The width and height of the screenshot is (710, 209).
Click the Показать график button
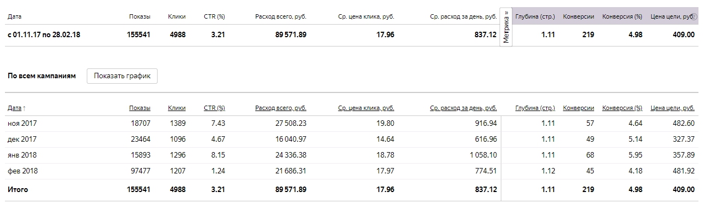click(x=122, y=76)
